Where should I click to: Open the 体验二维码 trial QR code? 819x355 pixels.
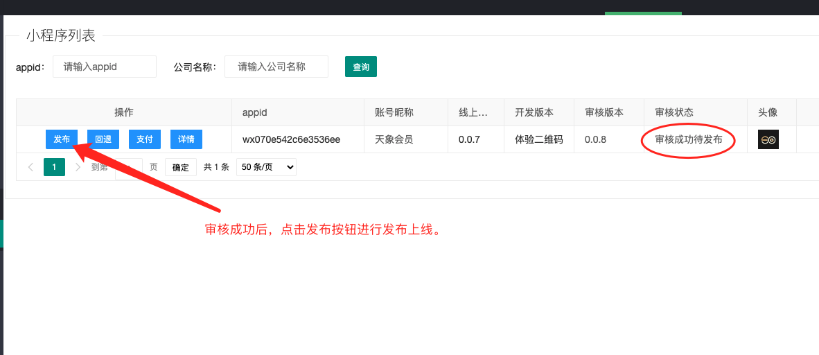[538, 139]
